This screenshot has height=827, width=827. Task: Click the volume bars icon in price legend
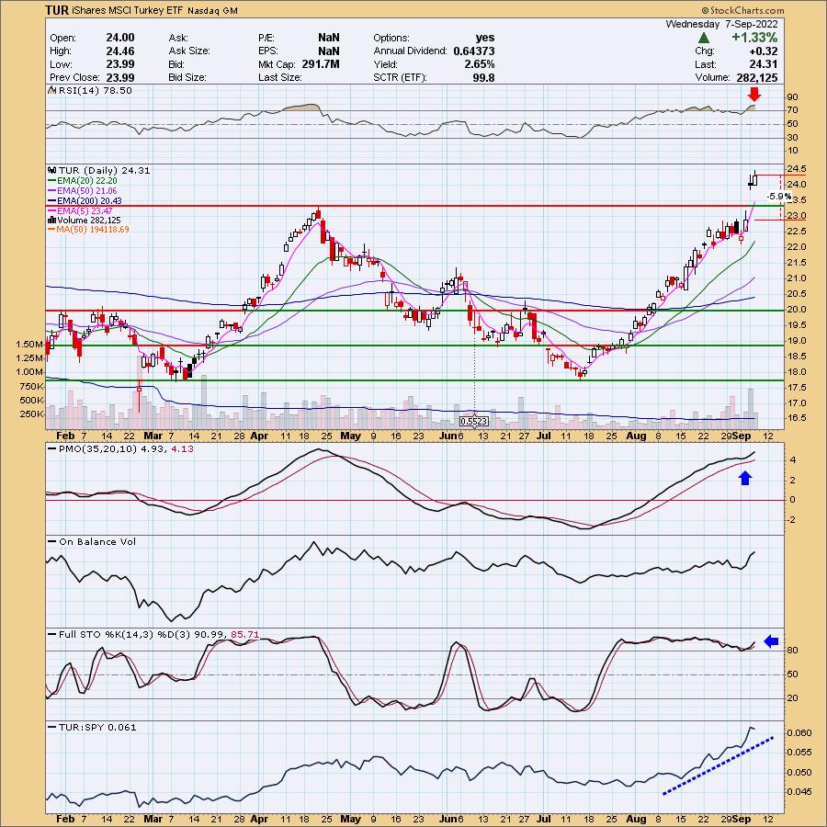pos(52,220)
